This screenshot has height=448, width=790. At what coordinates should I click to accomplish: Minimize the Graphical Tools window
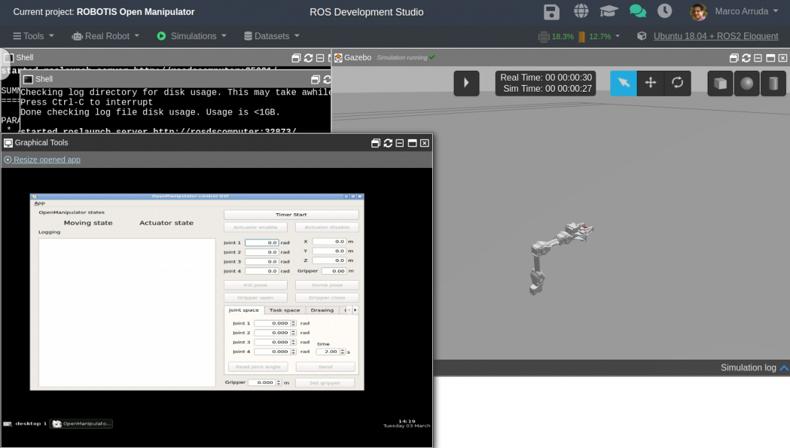coord(400,143)
